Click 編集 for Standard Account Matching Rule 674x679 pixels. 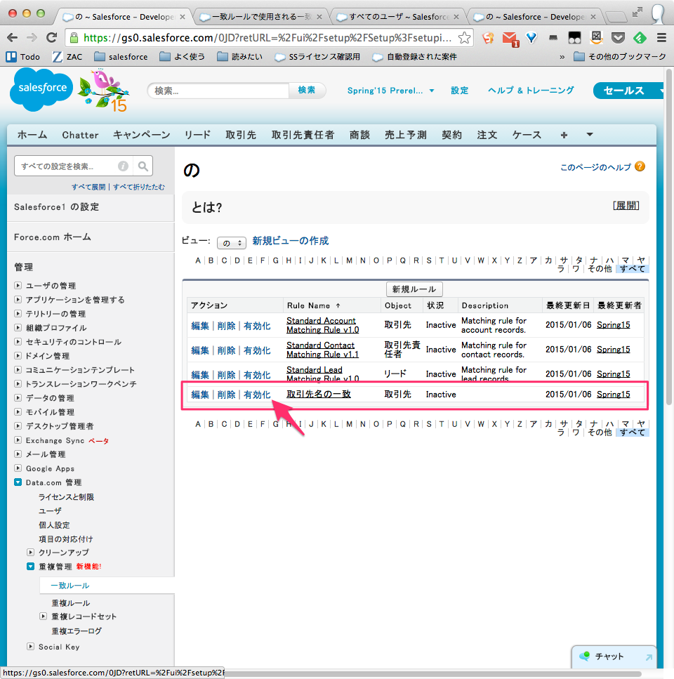(x=200, y=326)
